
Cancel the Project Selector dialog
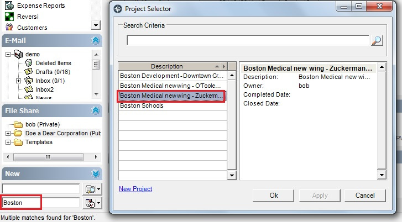point(365,195)
